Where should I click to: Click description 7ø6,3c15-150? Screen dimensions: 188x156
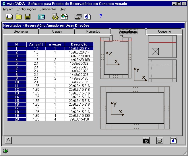coord(79,119)
